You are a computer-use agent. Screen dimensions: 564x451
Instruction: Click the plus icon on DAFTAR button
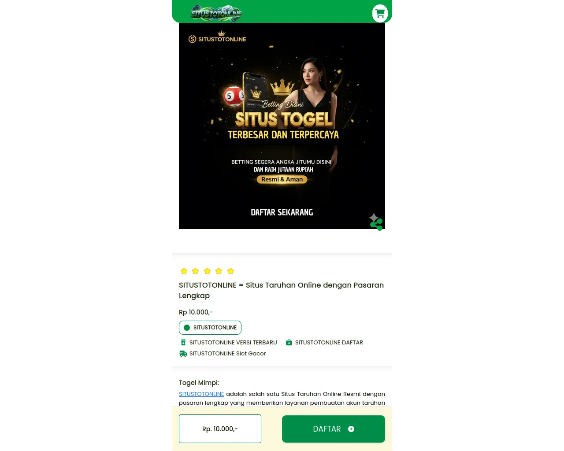click(x=351, y=429)
